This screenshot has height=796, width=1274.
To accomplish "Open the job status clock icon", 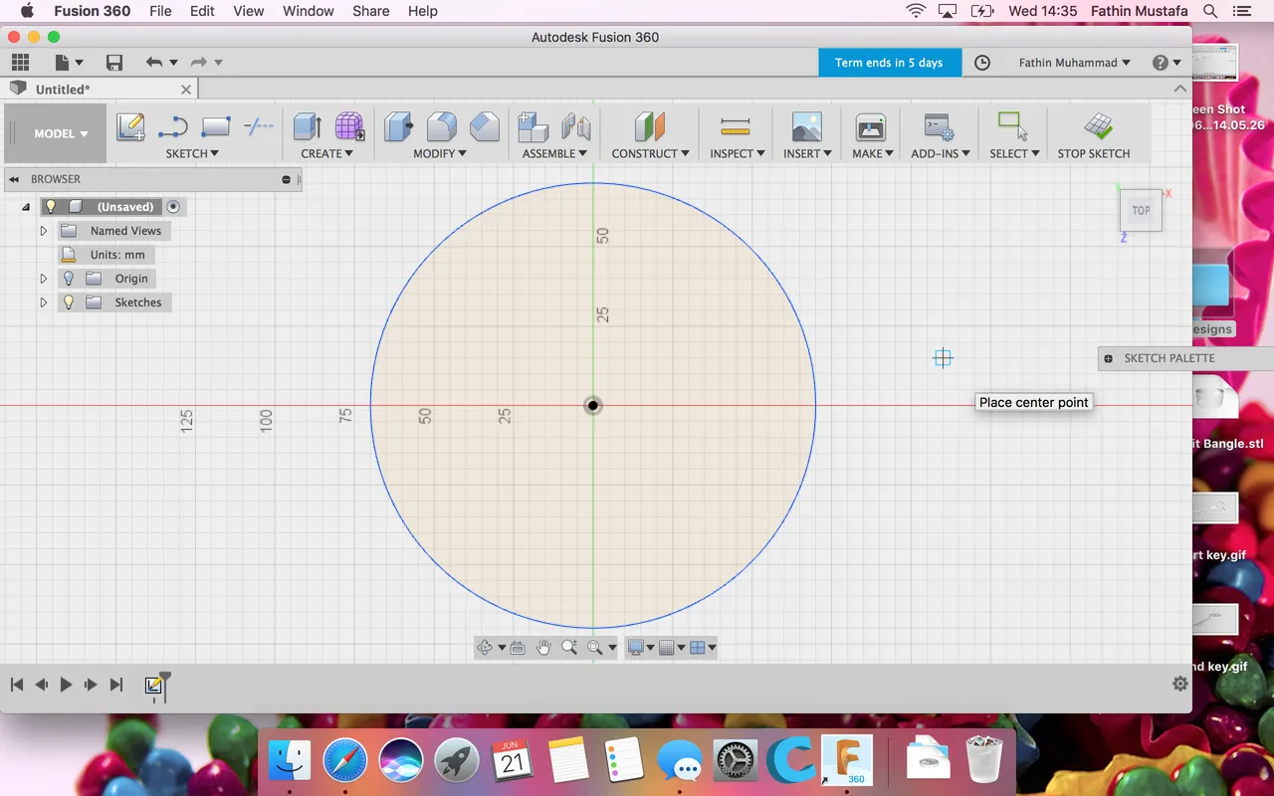I will point(982,63).
